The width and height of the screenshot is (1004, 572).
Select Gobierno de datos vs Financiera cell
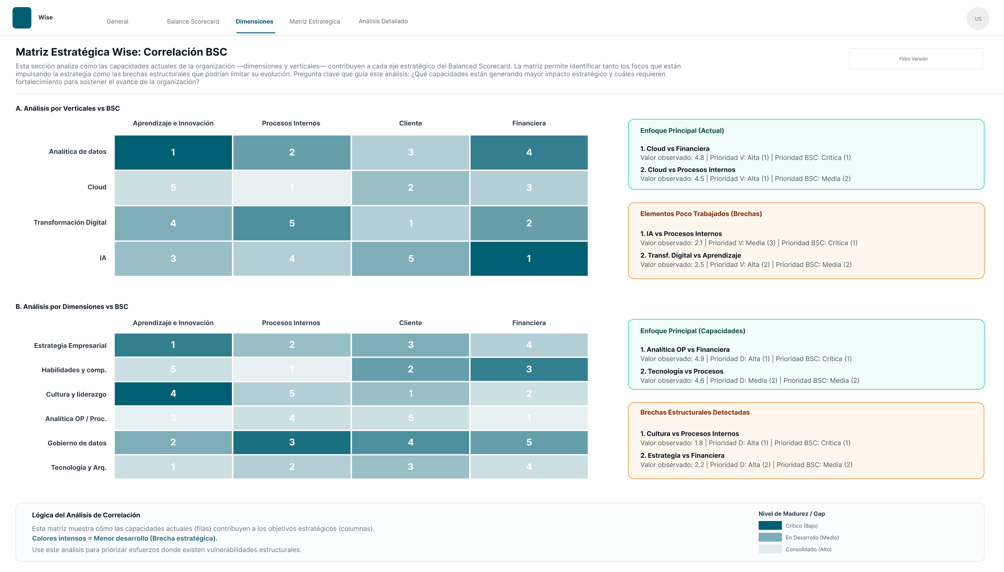[529, 442]
